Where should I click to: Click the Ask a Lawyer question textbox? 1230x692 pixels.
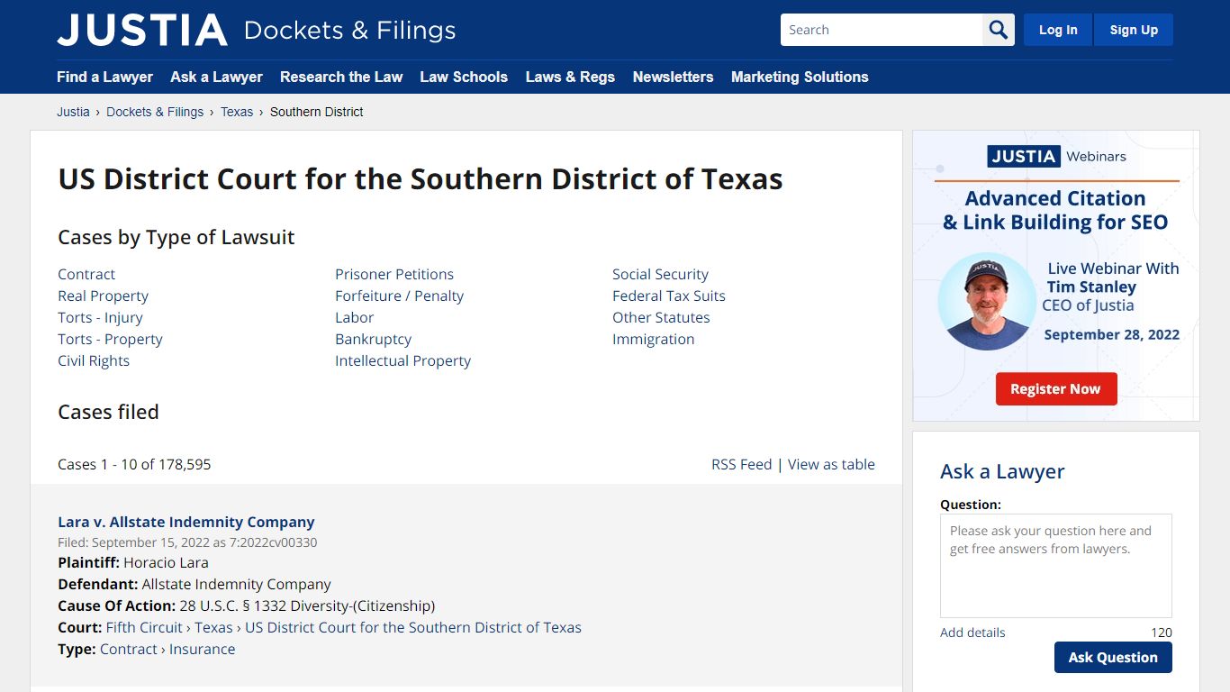(1056, 566)
